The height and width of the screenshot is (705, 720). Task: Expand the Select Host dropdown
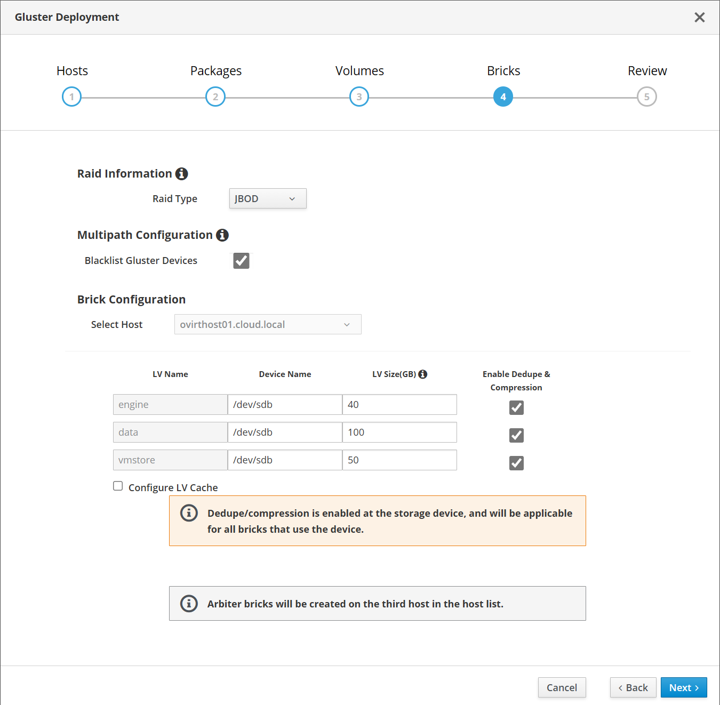tap(268, 325)
